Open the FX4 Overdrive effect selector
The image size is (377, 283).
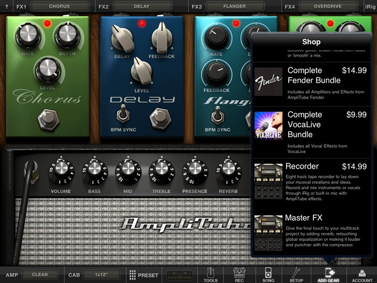(x=327, y=6)
